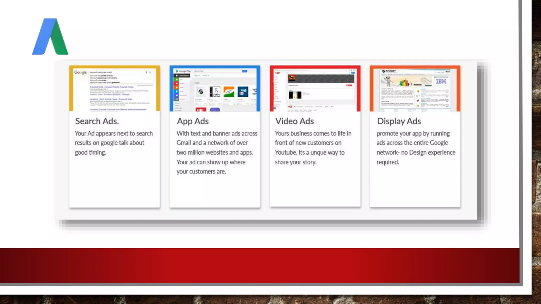
Task: Click the YouTube channel banner in Video Ads image
Action: [x=321, y=78]
